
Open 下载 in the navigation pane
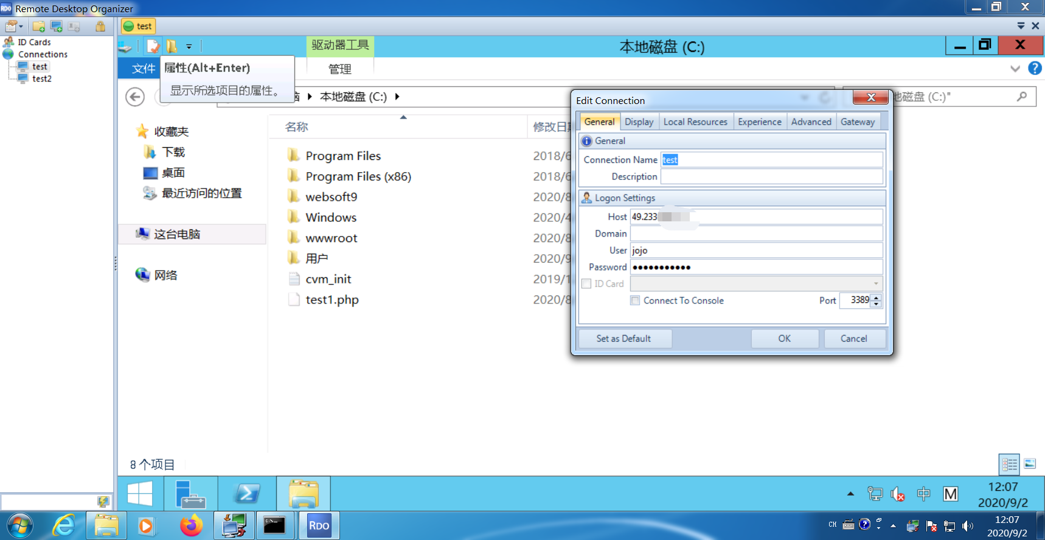click(x=173, y=152)
